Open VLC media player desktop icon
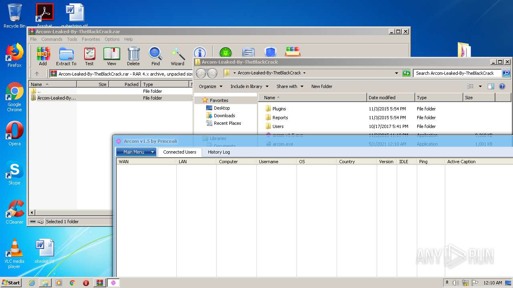Screen dimensions: 513x288 point(14,254)
